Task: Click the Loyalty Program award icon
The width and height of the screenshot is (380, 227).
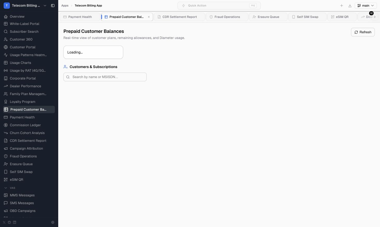Action: [x=6, y=102]
